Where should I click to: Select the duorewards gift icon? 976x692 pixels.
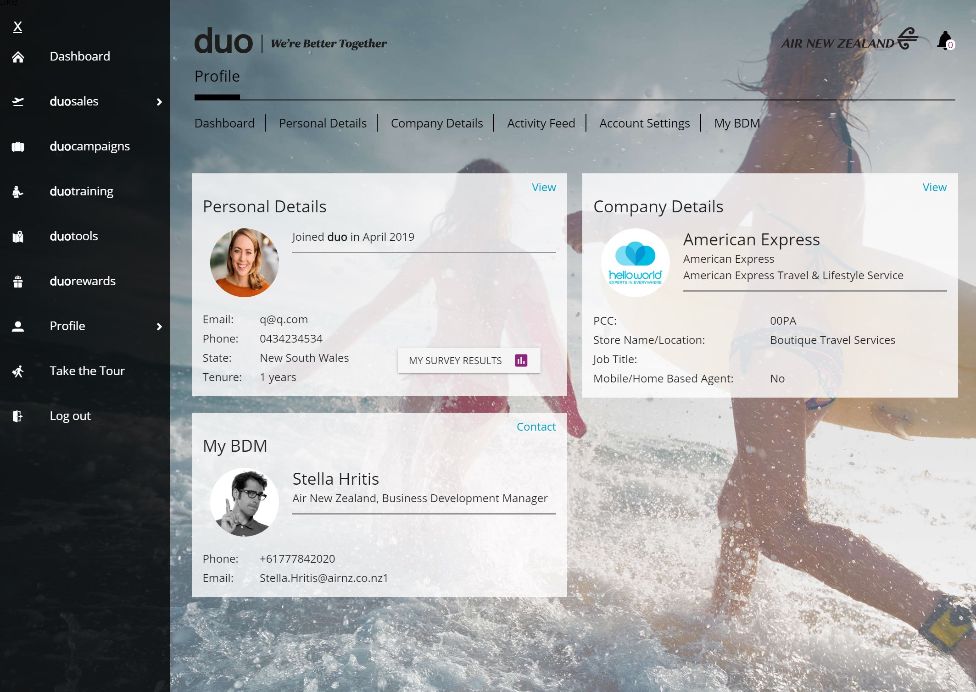point(18,282)
